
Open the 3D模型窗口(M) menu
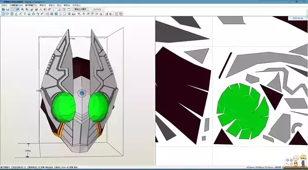pos(16,5)
